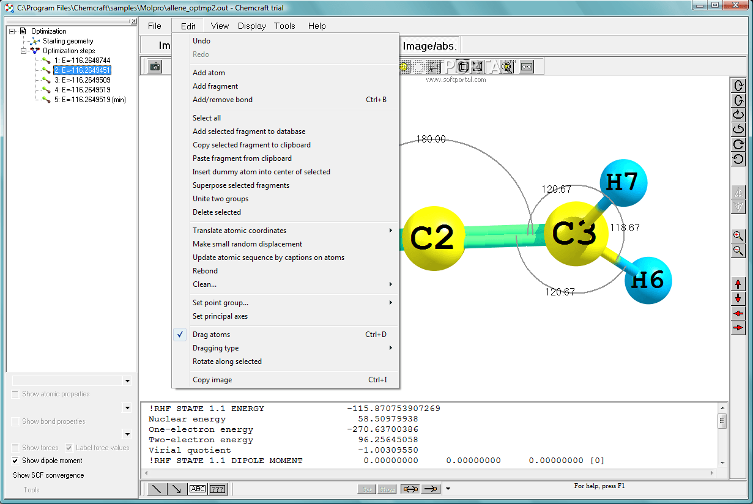The image size is (753, 504).
Task: Toggle Show bond properties checkbox
Action: [15, 421]
